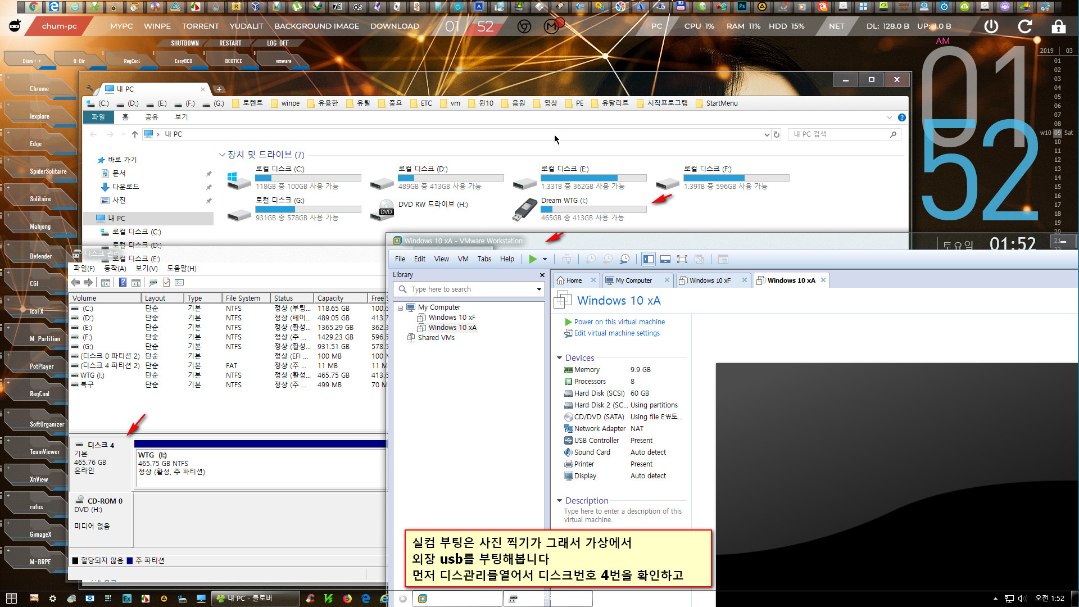Click Disk Management properties checkmark icon

click(166, 282)
